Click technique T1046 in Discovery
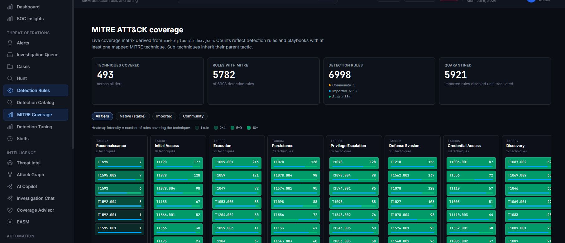 528,190
